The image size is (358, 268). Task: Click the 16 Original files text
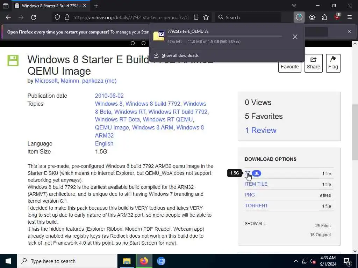tap(320, 235)
